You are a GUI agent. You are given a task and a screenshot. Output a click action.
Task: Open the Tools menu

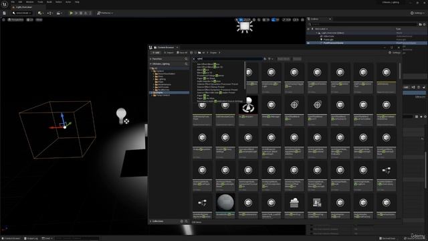(x=40, y=2)
